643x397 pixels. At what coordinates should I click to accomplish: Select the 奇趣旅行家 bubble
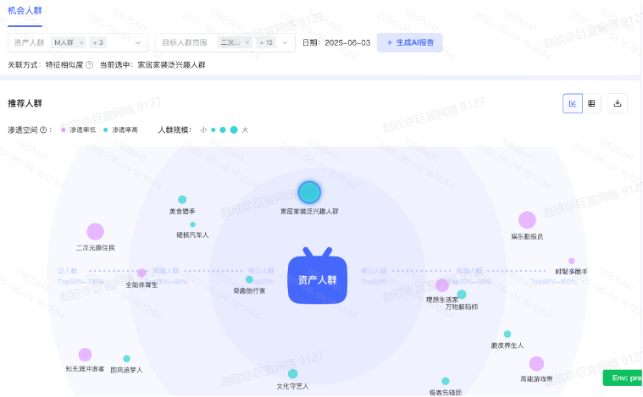[249, 279]
